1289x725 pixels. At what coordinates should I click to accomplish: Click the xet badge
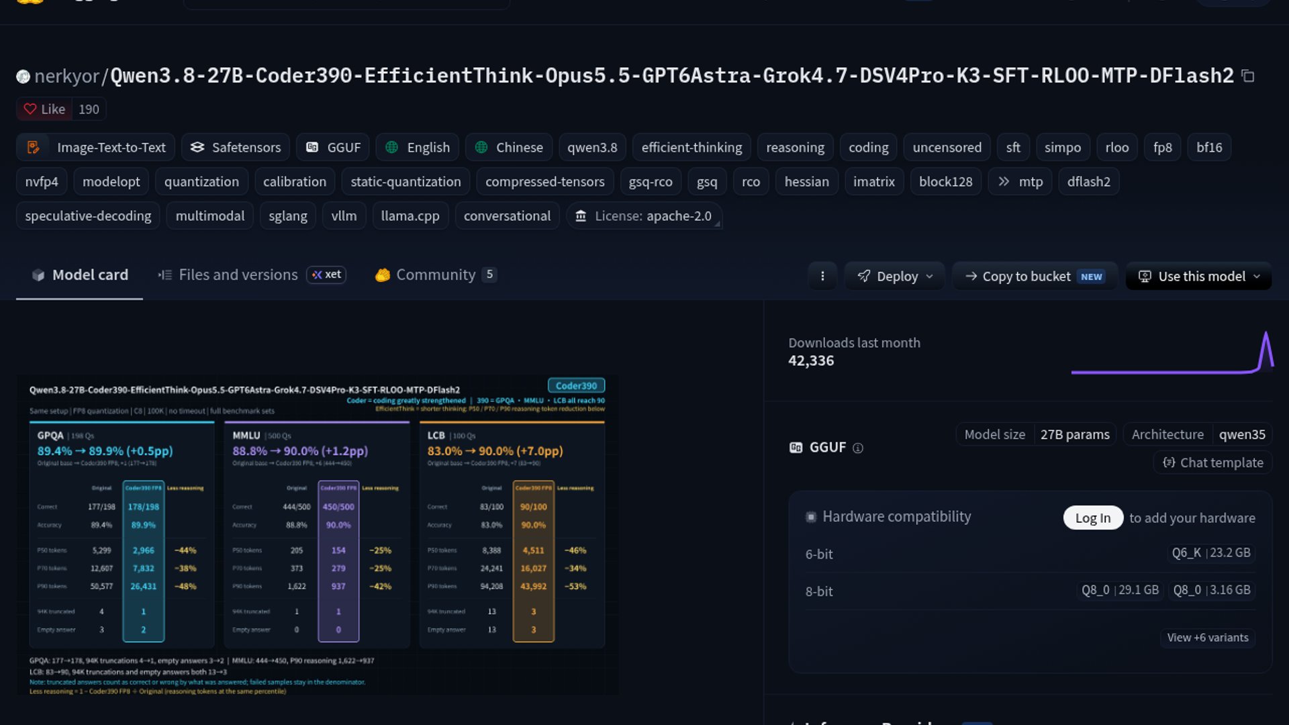(326, 275)
